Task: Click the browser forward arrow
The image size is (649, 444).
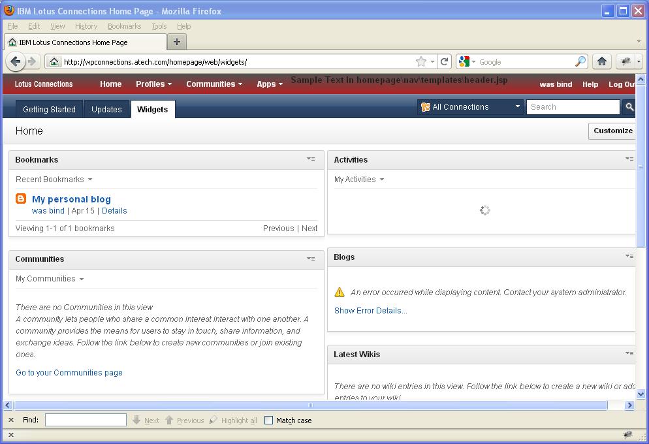Action: tap(32, 61)
